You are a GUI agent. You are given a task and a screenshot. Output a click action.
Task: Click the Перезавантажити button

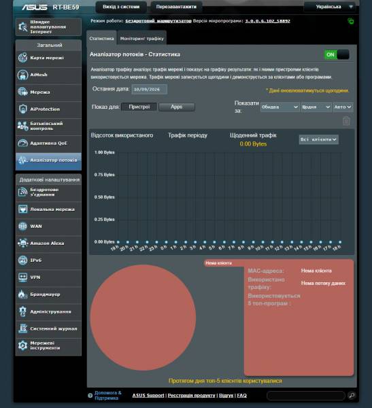click(176, 7)
